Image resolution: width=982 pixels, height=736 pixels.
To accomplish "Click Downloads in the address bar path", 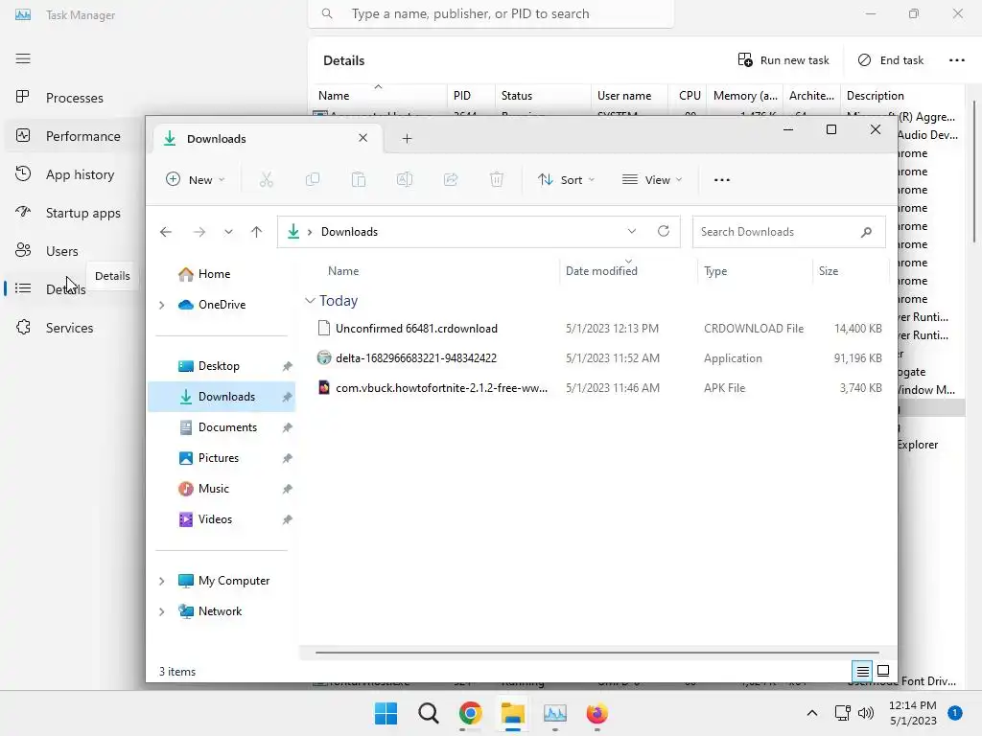I will [349, 232].
